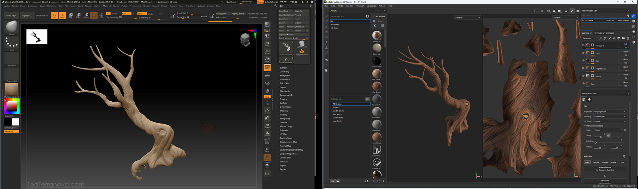Open the Brush menu in ZBrush
The width and height of the screenshot is (638, 189).
tap(15, 6)
